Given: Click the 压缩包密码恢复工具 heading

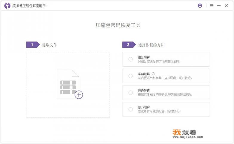Looking at the screenshot, I should click(x=118, y=25).
